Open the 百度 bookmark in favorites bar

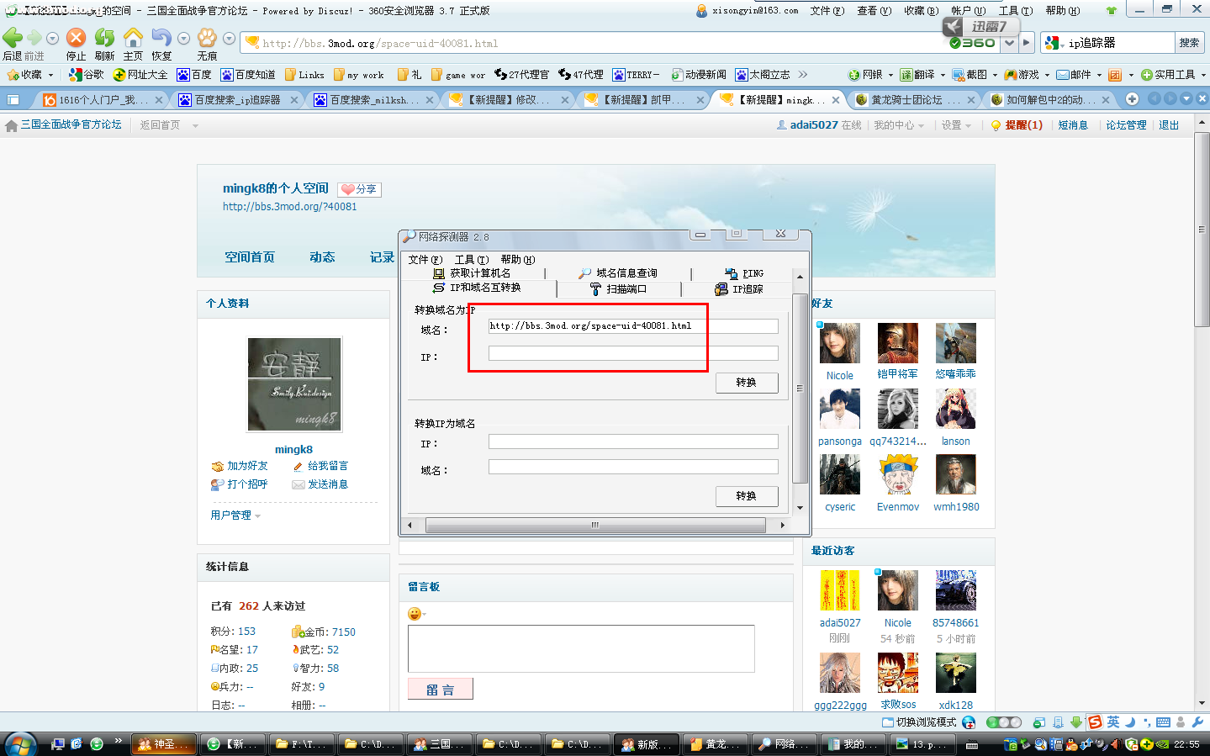tap(194, 75)
